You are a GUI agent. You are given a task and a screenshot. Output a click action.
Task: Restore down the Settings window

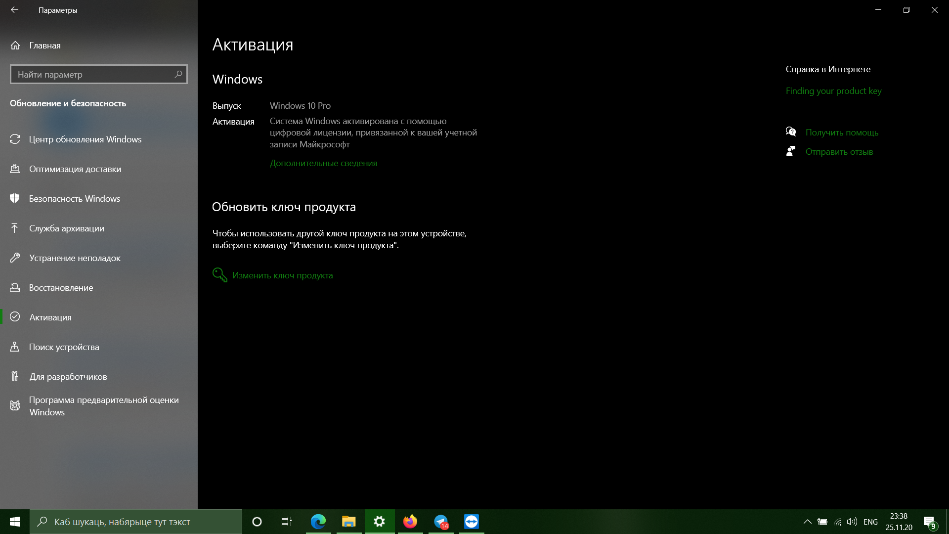(x=906, y=10)
